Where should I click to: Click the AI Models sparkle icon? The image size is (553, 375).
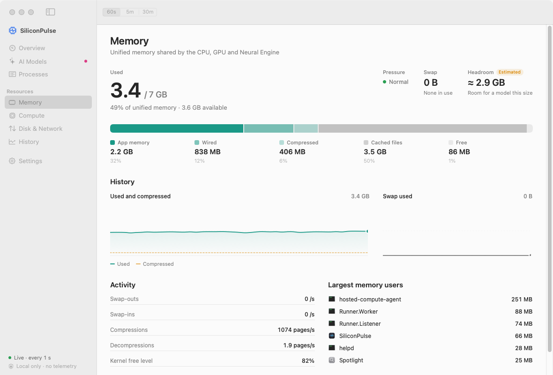click(x=12, y=61)
